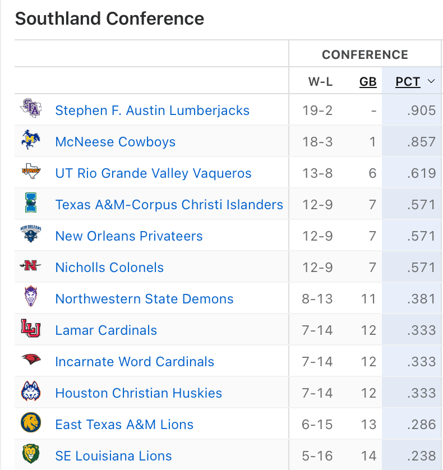The height and width of the screenshot is (470, 443).
Task: Click the Incarnate Word Cardinals logo
Action: point(31,360)
